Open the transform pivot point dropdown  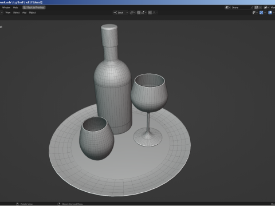coord(132,13)
